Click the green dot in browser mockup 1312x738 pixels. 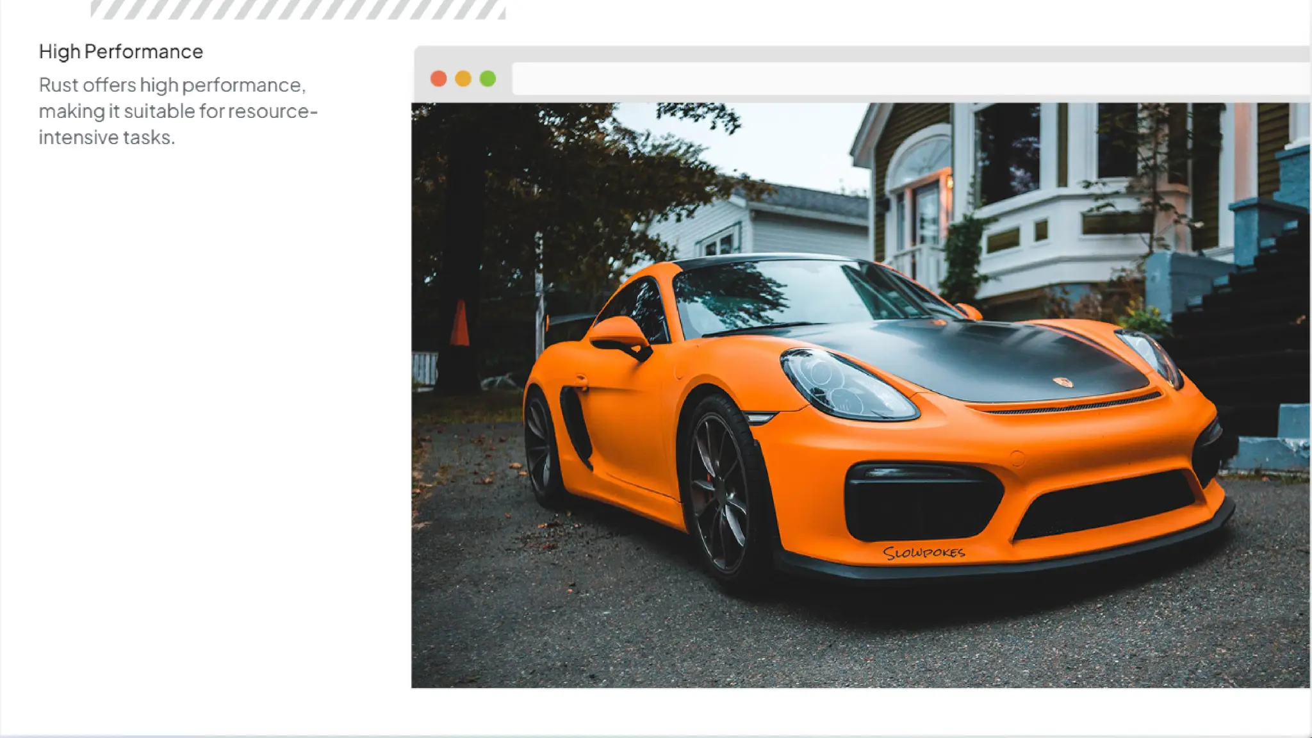488,79
